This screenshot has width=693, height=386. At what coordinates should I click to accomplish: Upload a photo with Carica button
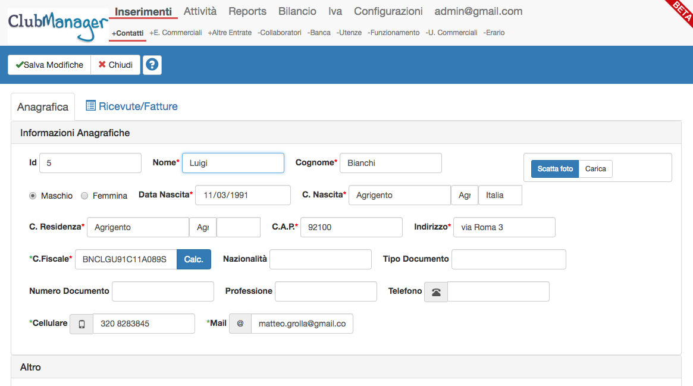point(595,169)
